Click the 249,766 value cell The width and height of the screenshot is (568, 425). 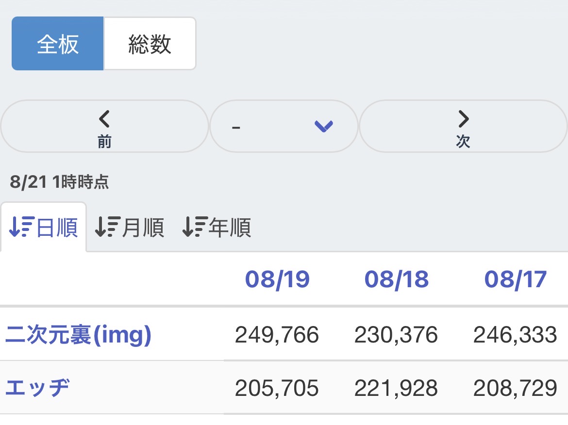(x=277, y=334)
